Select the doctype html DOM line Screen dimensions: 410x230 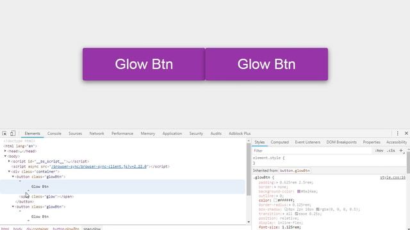(19, 141)
